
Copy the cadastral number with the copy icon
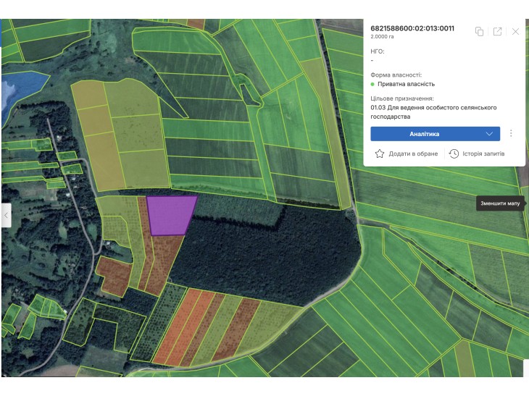[x=479, y=31]
